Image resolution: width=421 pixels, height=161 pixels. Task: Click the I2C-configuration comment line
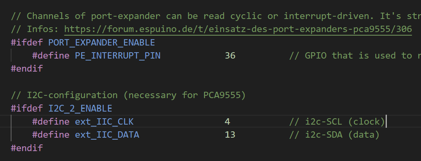pyautogui.click(x=128, y=95)
